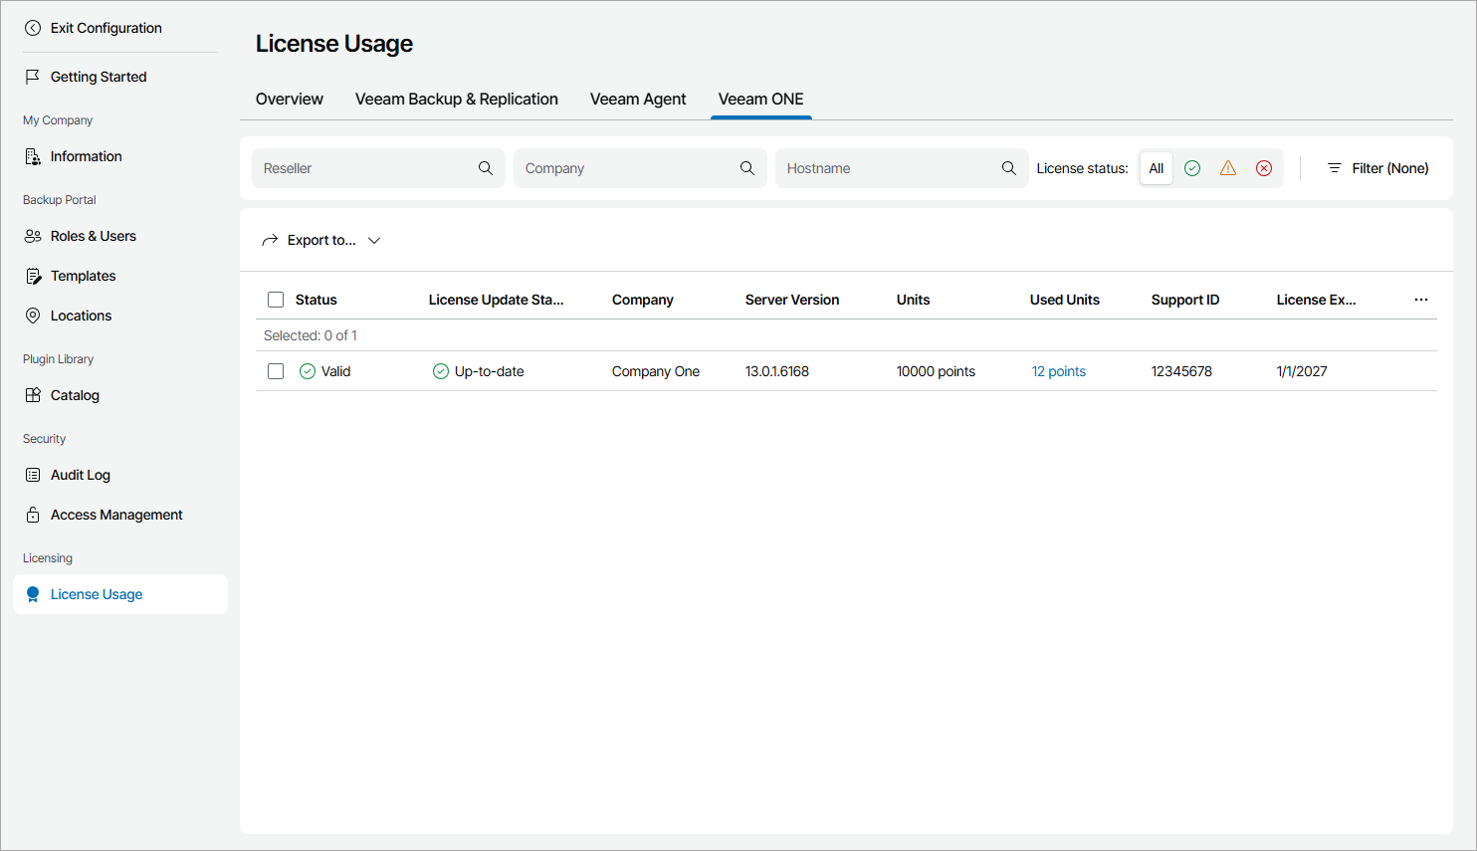
Task: Expand the Export to dropdown chevron
Action: tap(374, 240)
